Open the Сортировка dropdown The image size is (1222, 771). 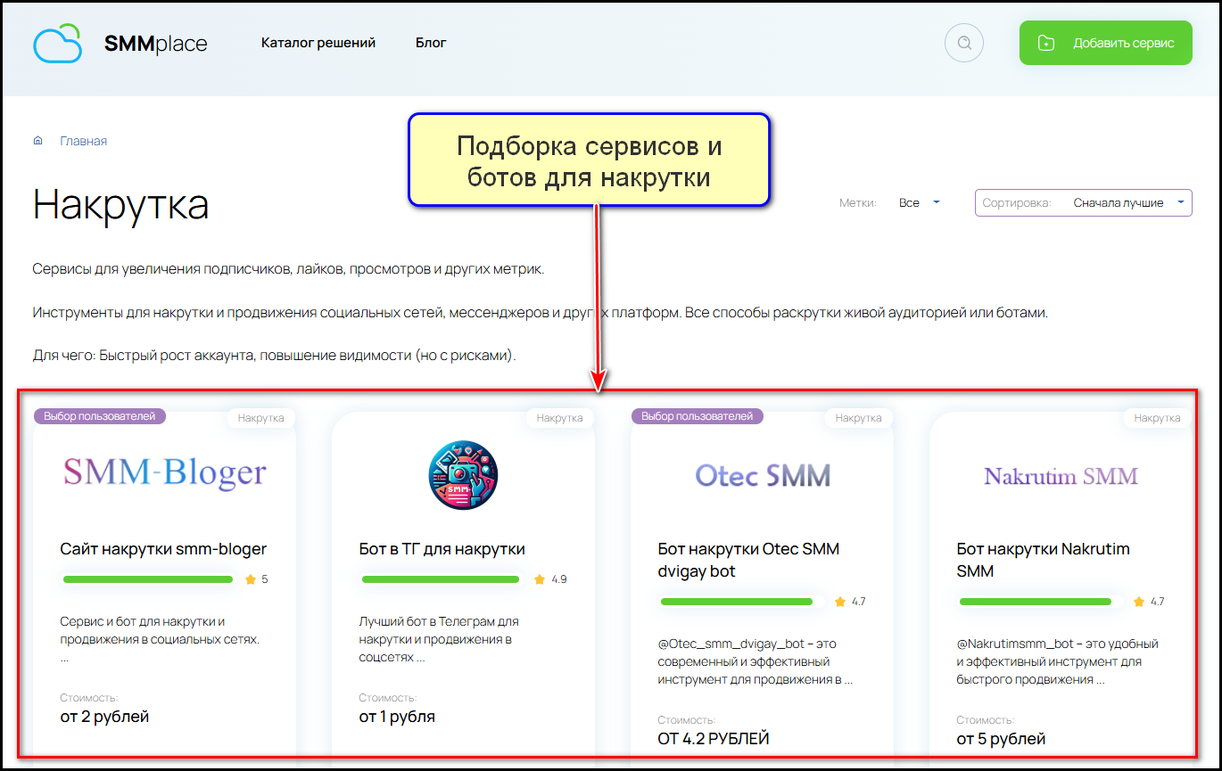point(1083,203)
